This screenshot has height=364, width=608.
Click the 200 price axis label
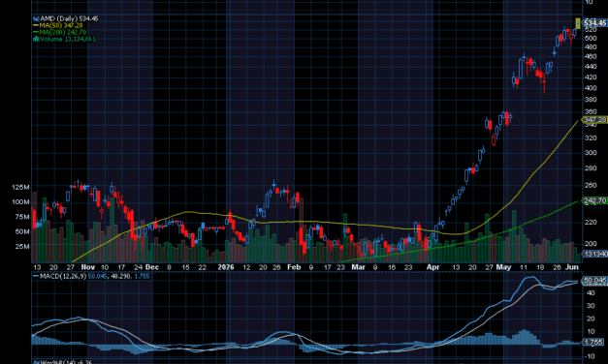[591, 244]
